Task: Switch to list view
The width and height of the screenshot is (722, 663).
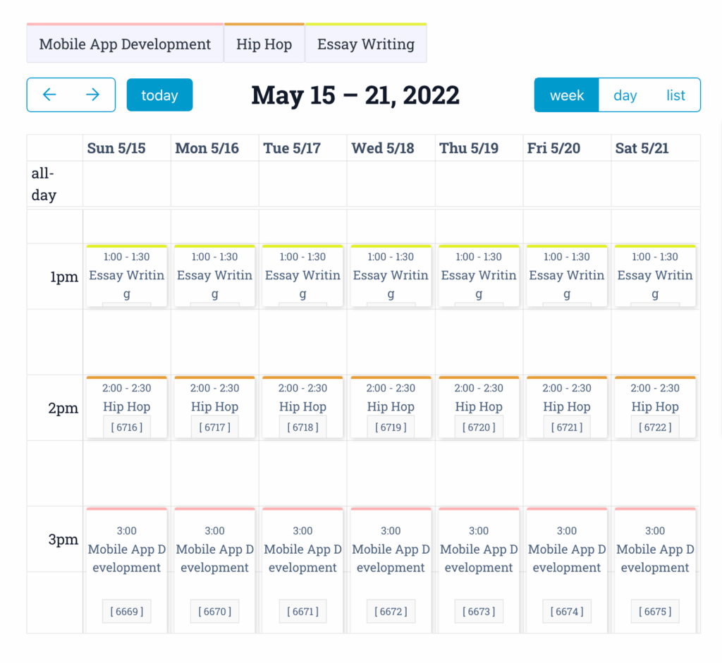Action: point(675,95)
